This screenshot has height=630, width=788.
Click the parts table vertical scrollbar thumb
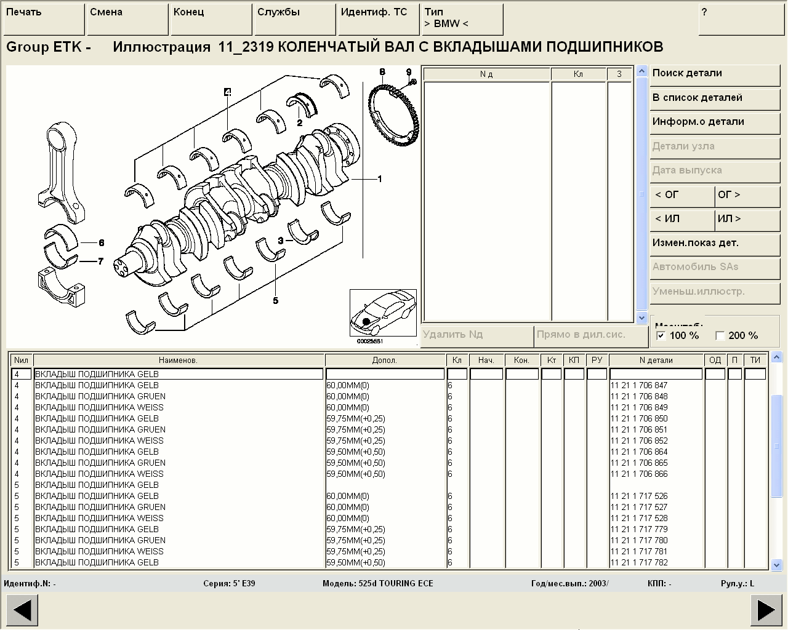click(776, 445)
